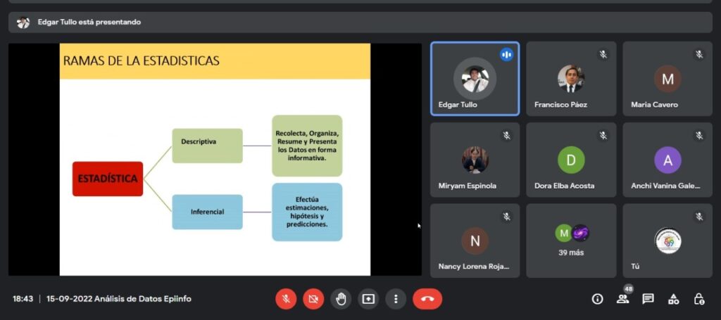Click the presented slide RAMAS DE LA ESTADISTICAS

click(x=215, y=160)
